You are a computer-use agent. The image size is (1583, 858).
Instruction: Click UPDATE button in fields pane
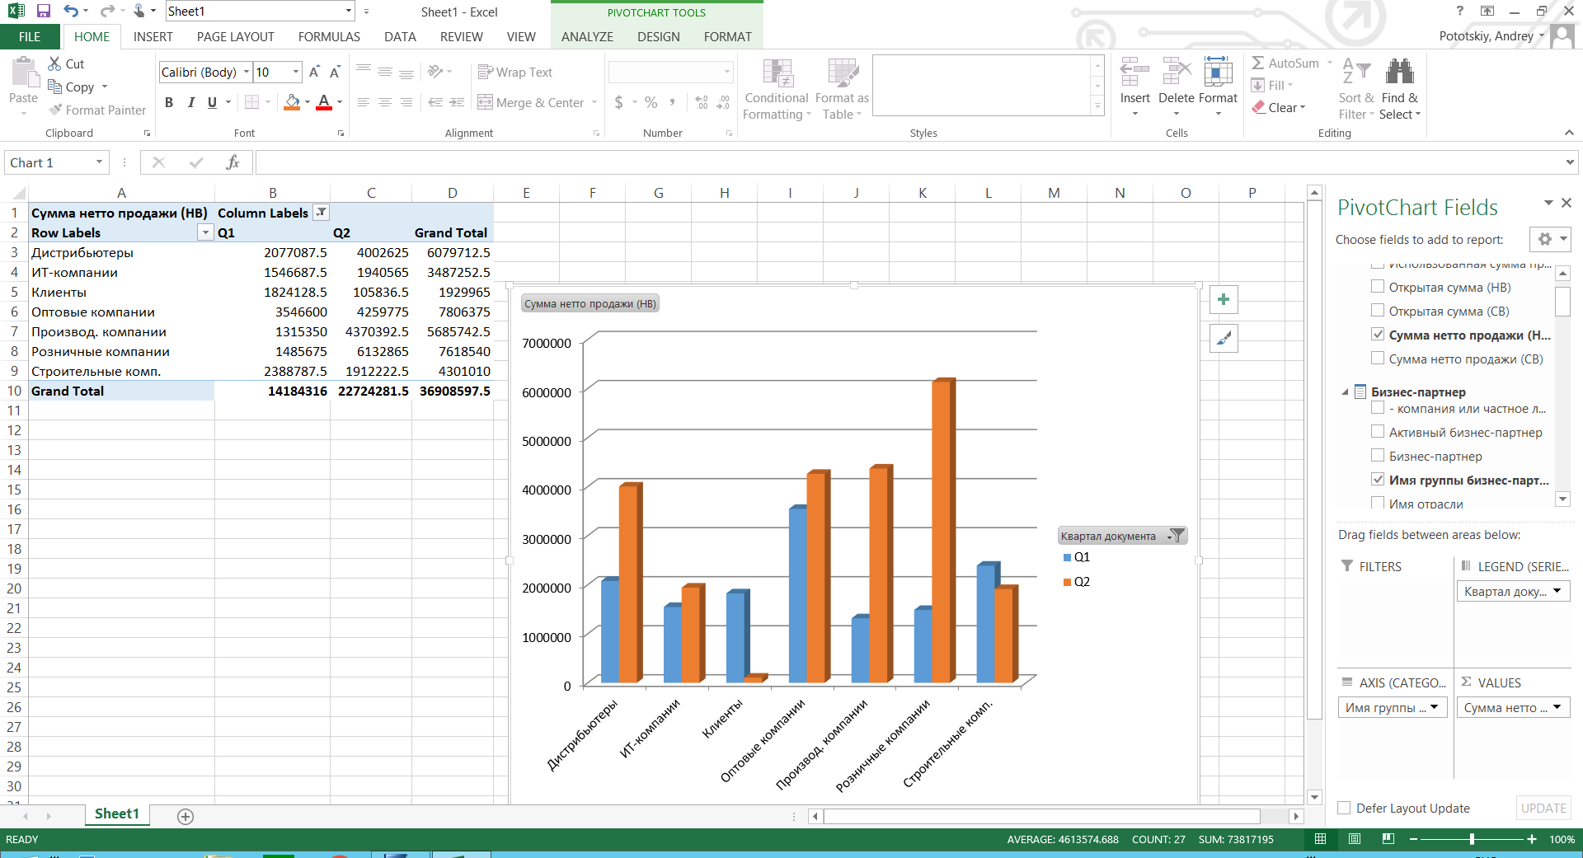click(1543, 808)
